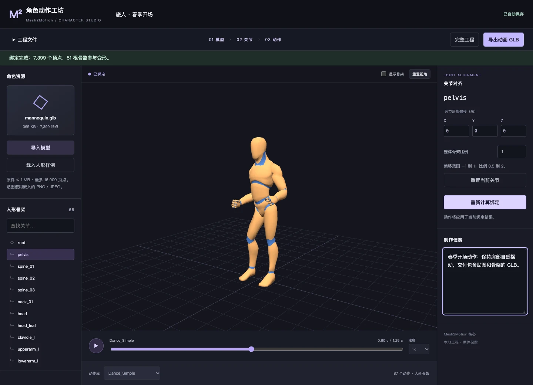Click the 整体骨架比例 input field
The width and height of the screenshot is (533, 385).
point(512,152)
